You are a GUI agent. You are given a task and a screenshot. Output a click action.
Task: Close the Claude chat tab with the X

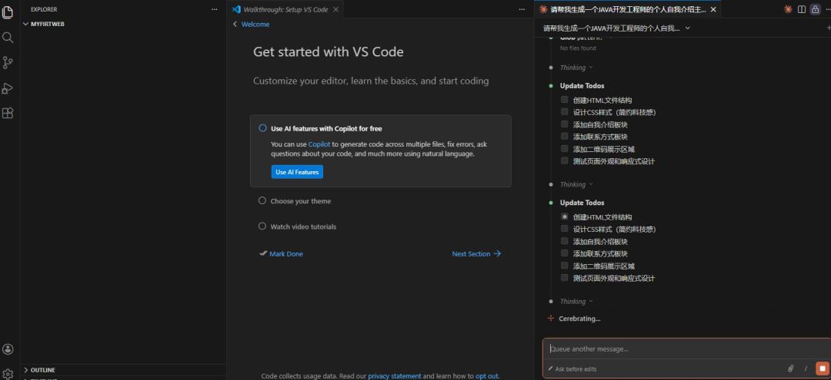click(713, 9)
